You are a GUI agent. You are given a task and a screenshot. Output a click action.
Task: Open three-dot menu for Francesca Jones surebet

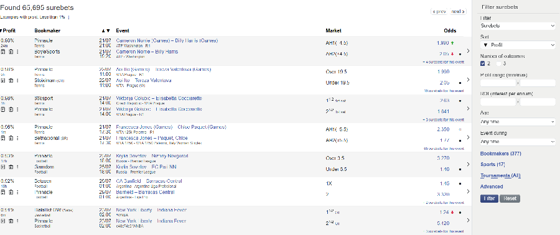[17, 138]
